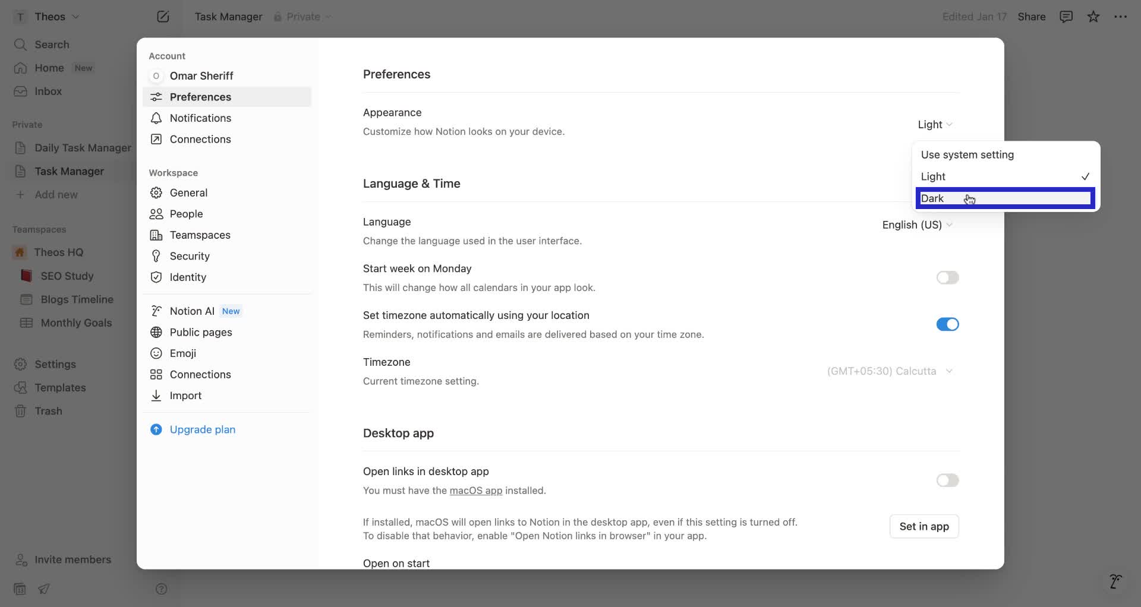This screenshot has width=1141, height=607.
Task: Open Identity settings via the shield icon
Action: (x=156, y=277)
